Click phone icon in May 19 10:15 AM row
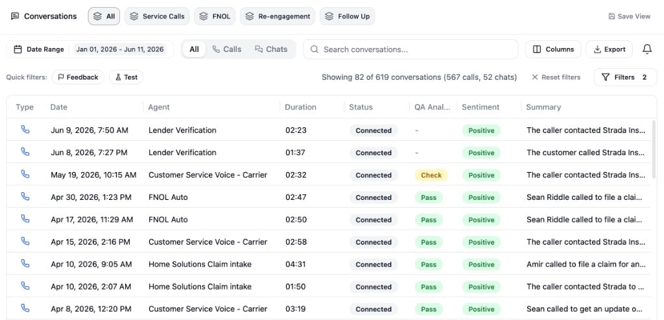 click(x=25, y=174)
